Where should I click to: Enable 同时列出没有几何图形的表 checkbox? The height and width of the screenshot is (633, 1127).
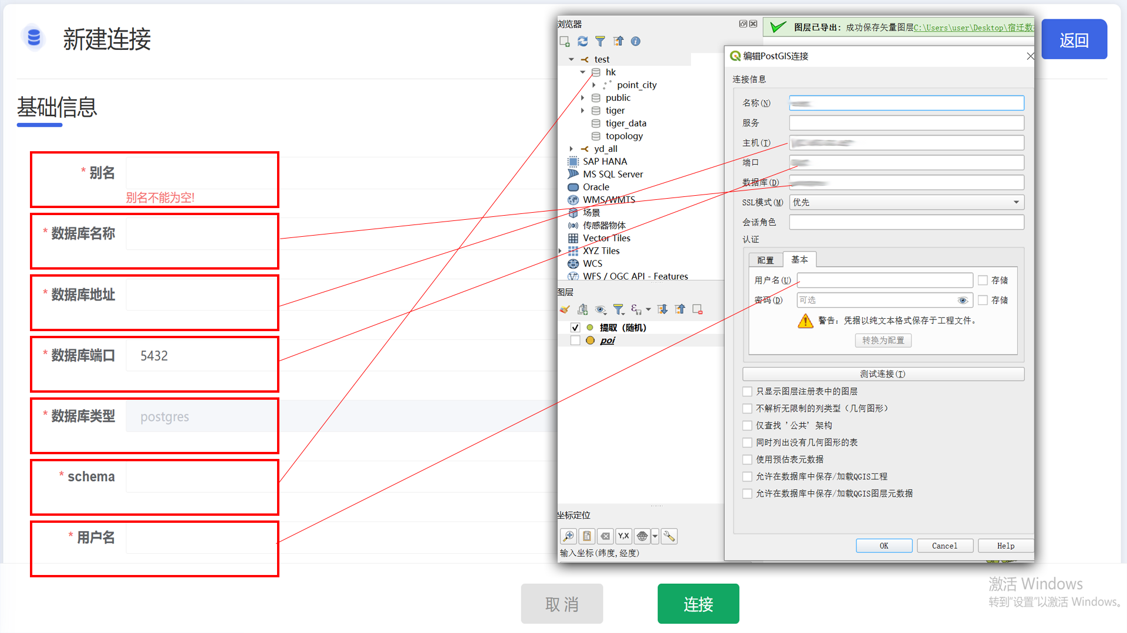747,442
